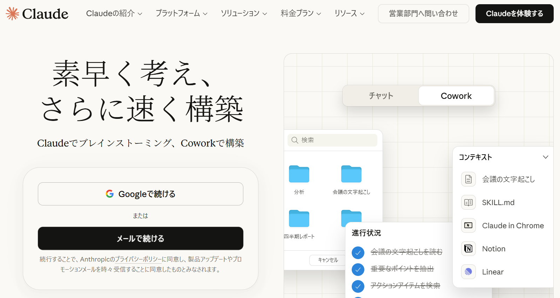The image size is (560, 298).
Task: Collapse the コンテキスト panel chevron
Action: [x=546, y=157]
